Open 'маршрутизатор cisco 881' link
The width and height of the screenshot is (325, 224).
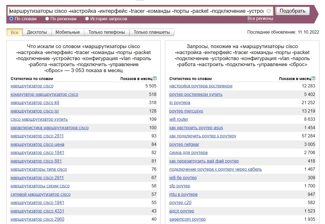[36, 161]
